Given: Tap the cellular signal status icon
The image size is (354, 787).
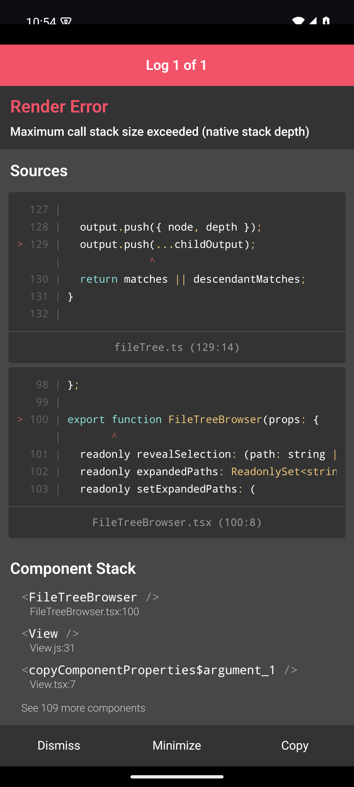Looking at the screenshot, I should pos(313,20).
